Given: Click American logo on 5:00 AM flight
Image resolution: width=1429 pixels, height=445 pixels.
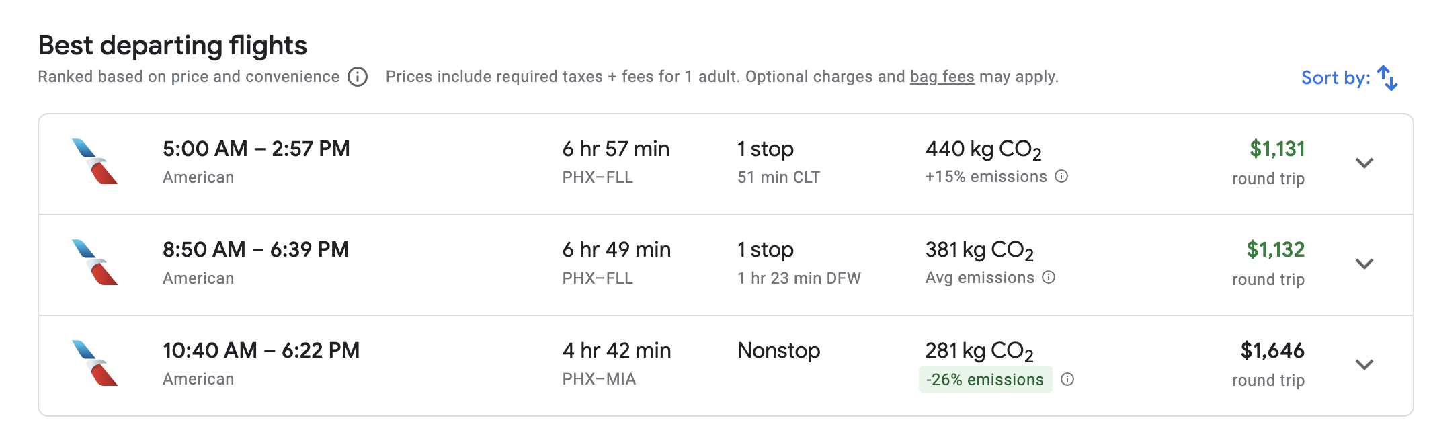Looking at the screenshot, I should click(95, 162).
